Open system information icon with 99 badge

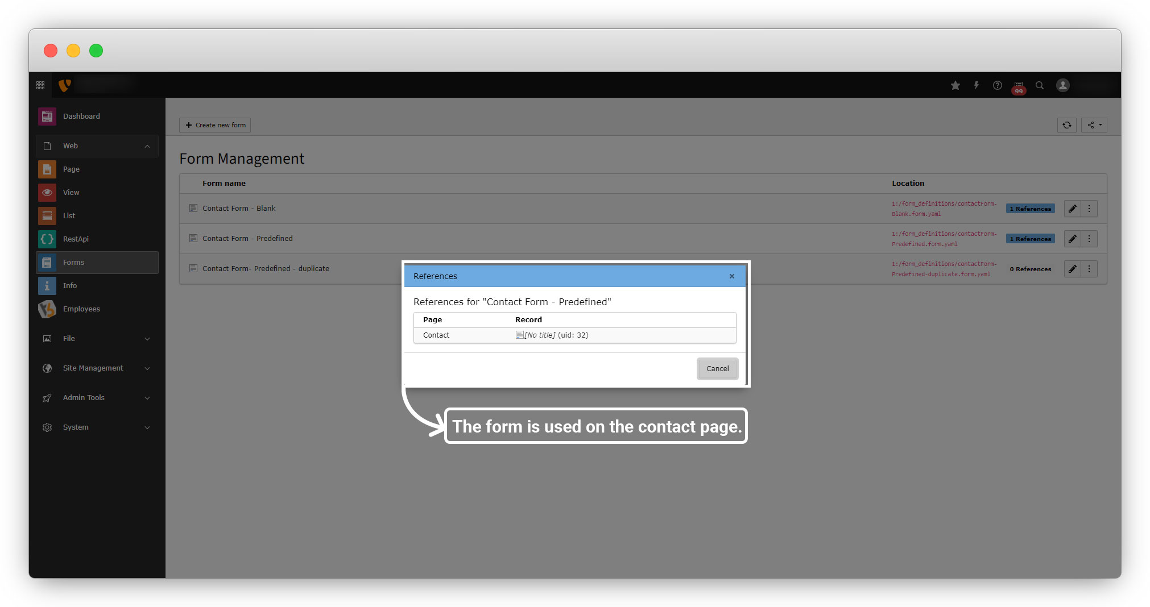click(x=1019, y=86)
